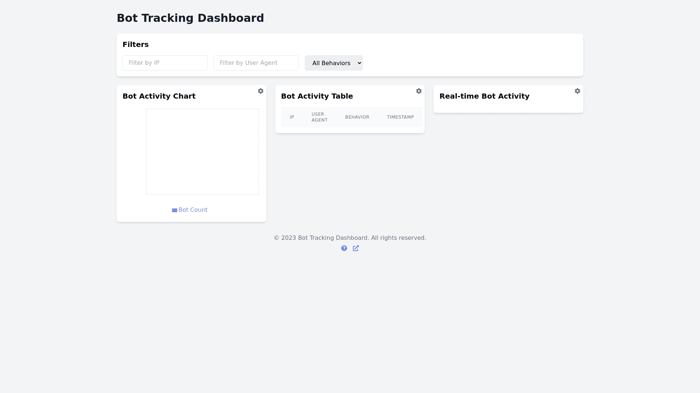
Task: Click the external link icon in footer
Action: (356, 248)
